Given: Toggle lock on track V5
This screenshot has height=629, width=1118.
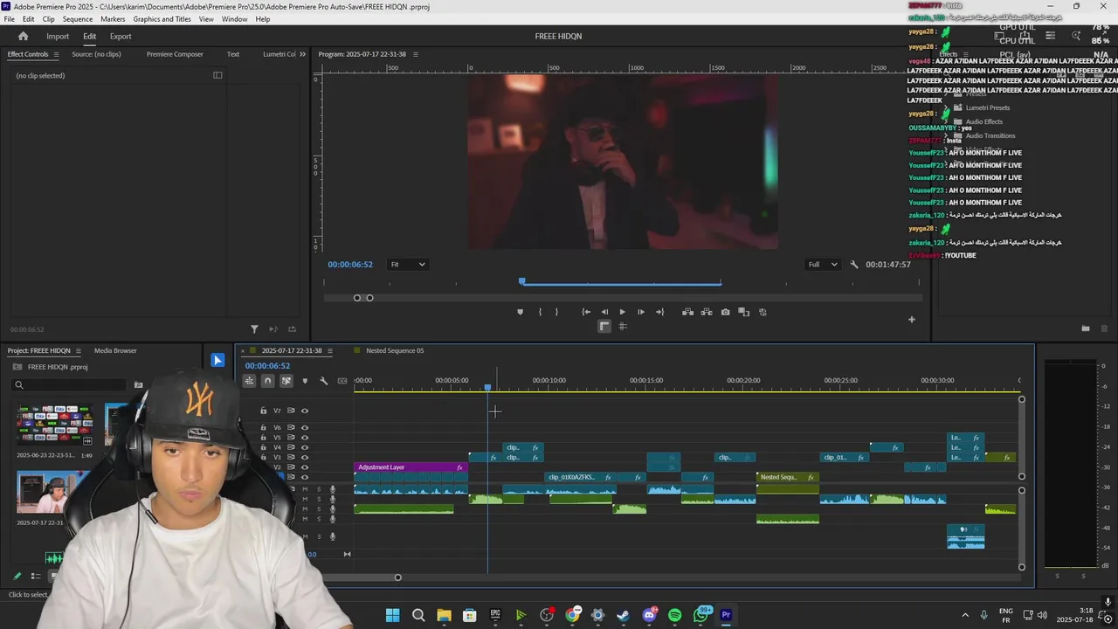Looking at the screenshot, I should 264,438.
